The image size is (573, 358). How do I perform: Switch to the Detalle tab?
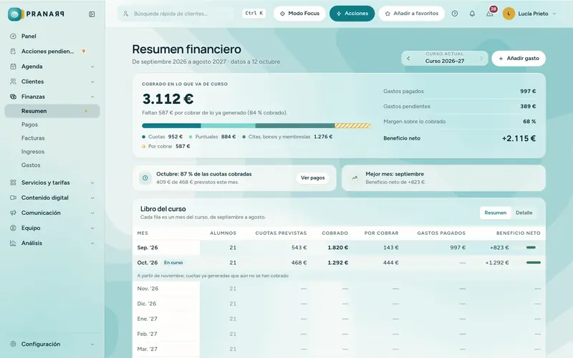tap(524, 213)
